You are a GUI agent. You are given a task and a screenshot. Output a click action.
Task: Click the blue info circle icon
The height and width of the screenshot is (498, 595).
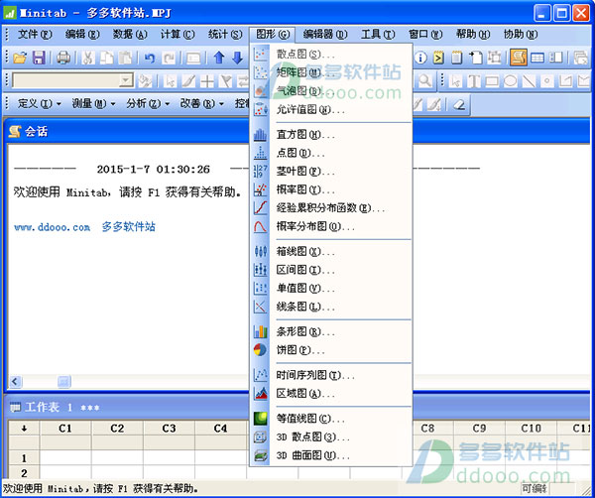point(420,58)
